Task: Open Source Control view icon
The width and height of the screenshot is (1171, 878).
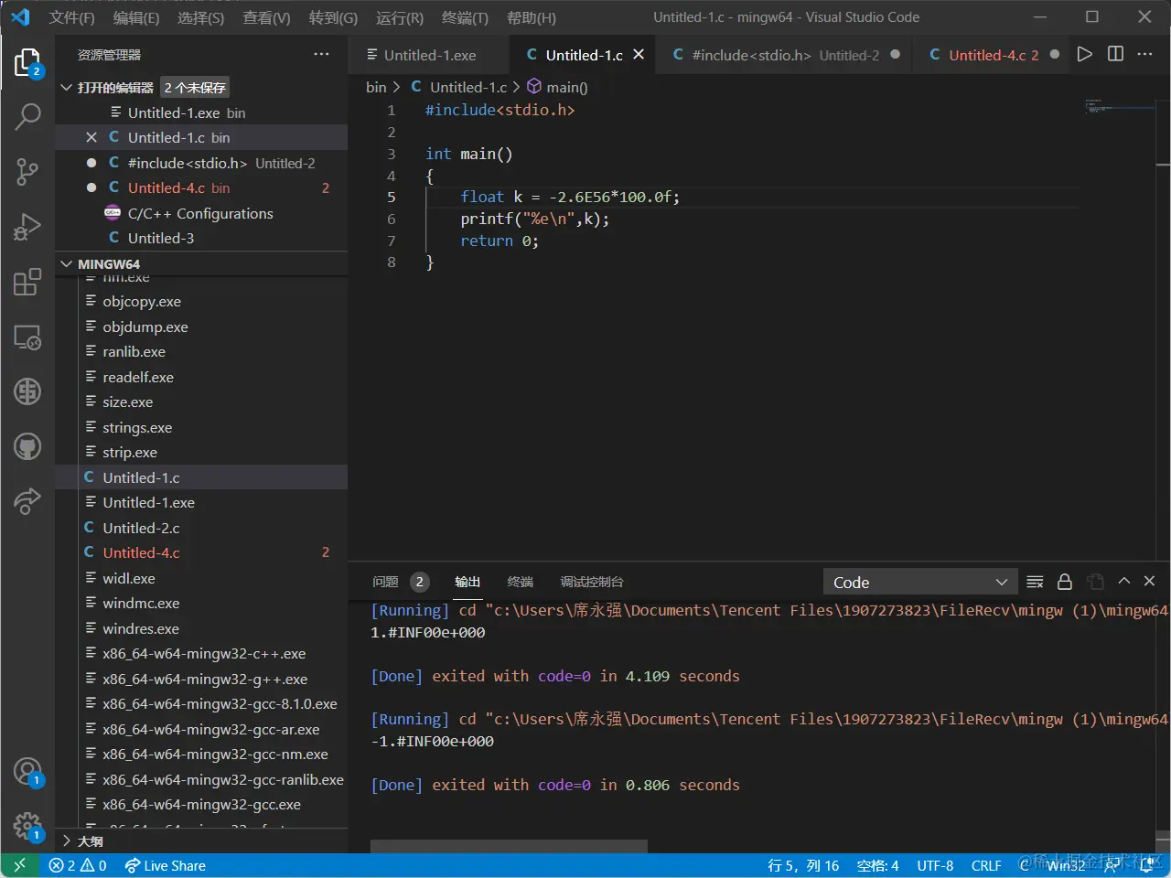Action: [x=27, y=171]
